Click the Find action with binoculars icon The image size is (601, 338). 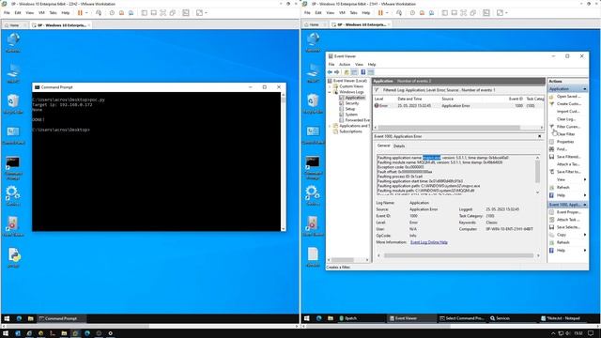(x=562, y=149)
